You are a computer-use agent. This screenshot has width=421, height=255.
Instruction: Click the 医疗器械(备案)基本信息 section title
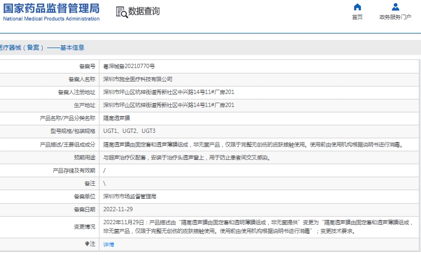42,48
